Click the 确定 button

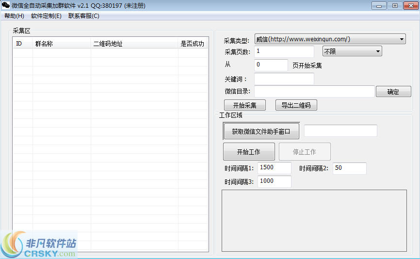click(x=393, y=92)
